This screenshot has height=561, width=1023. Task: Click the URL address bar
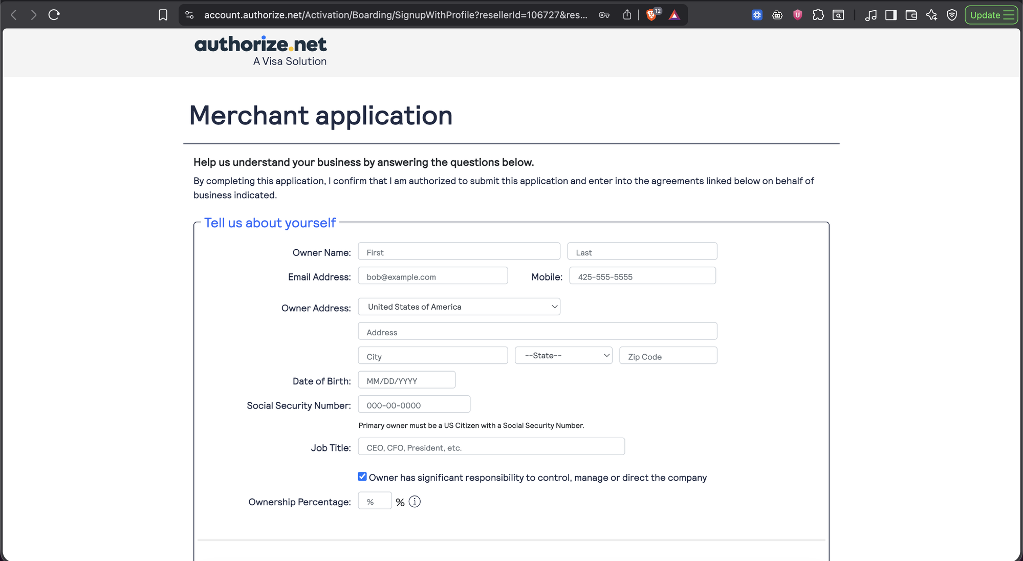(395, 15)
